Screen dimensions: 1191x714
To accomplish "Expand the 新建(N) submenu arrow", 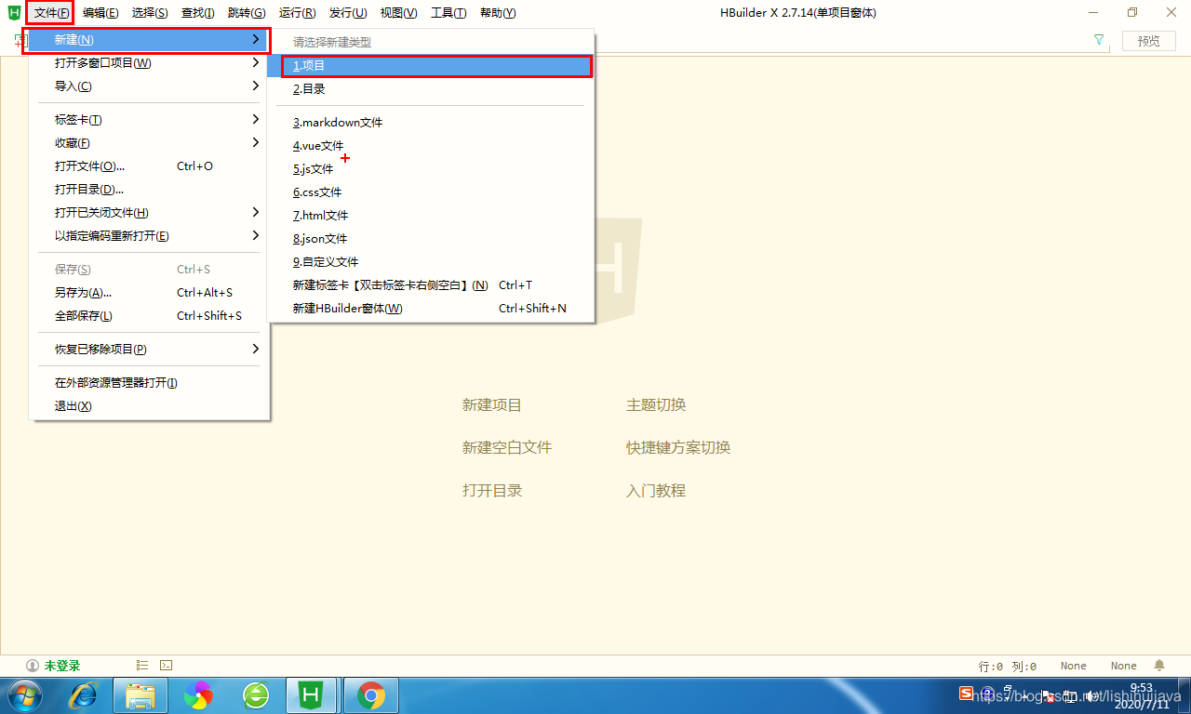I will pos(256,40).
